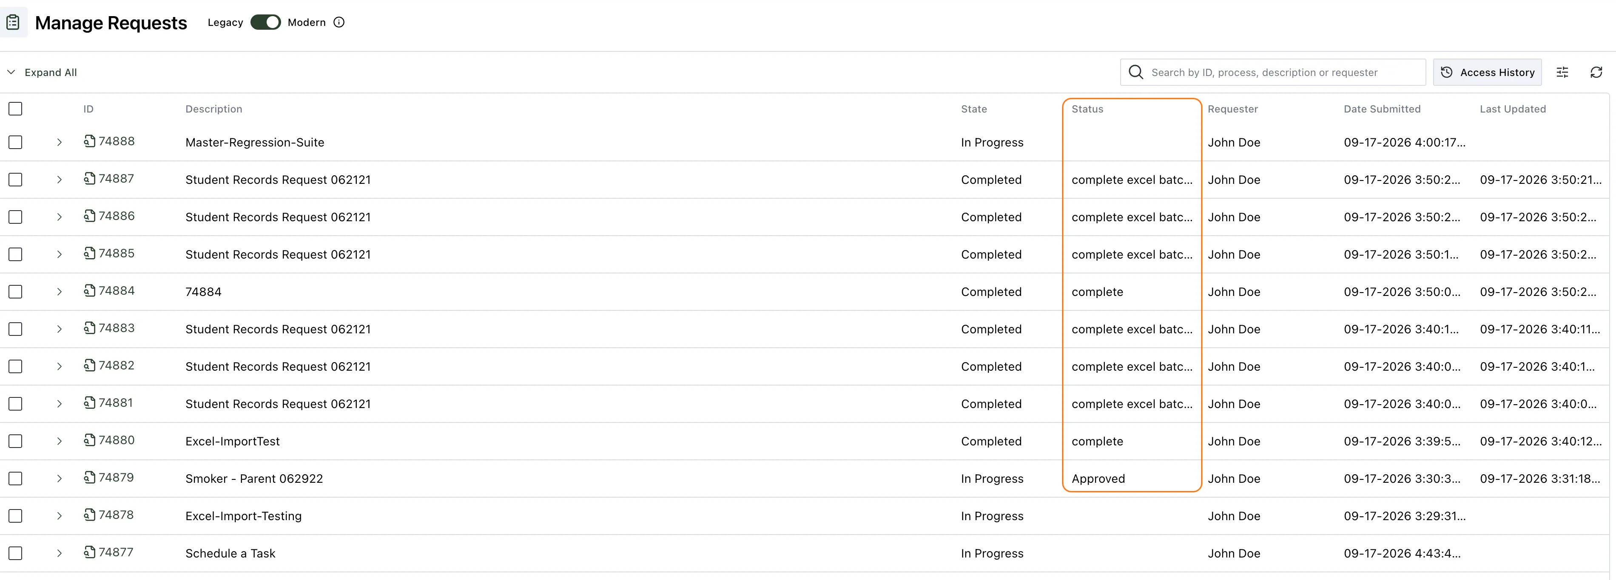This screenshot has height=580, width=1616.
Task: Click the search magnifier icon
Action: 1135,72
